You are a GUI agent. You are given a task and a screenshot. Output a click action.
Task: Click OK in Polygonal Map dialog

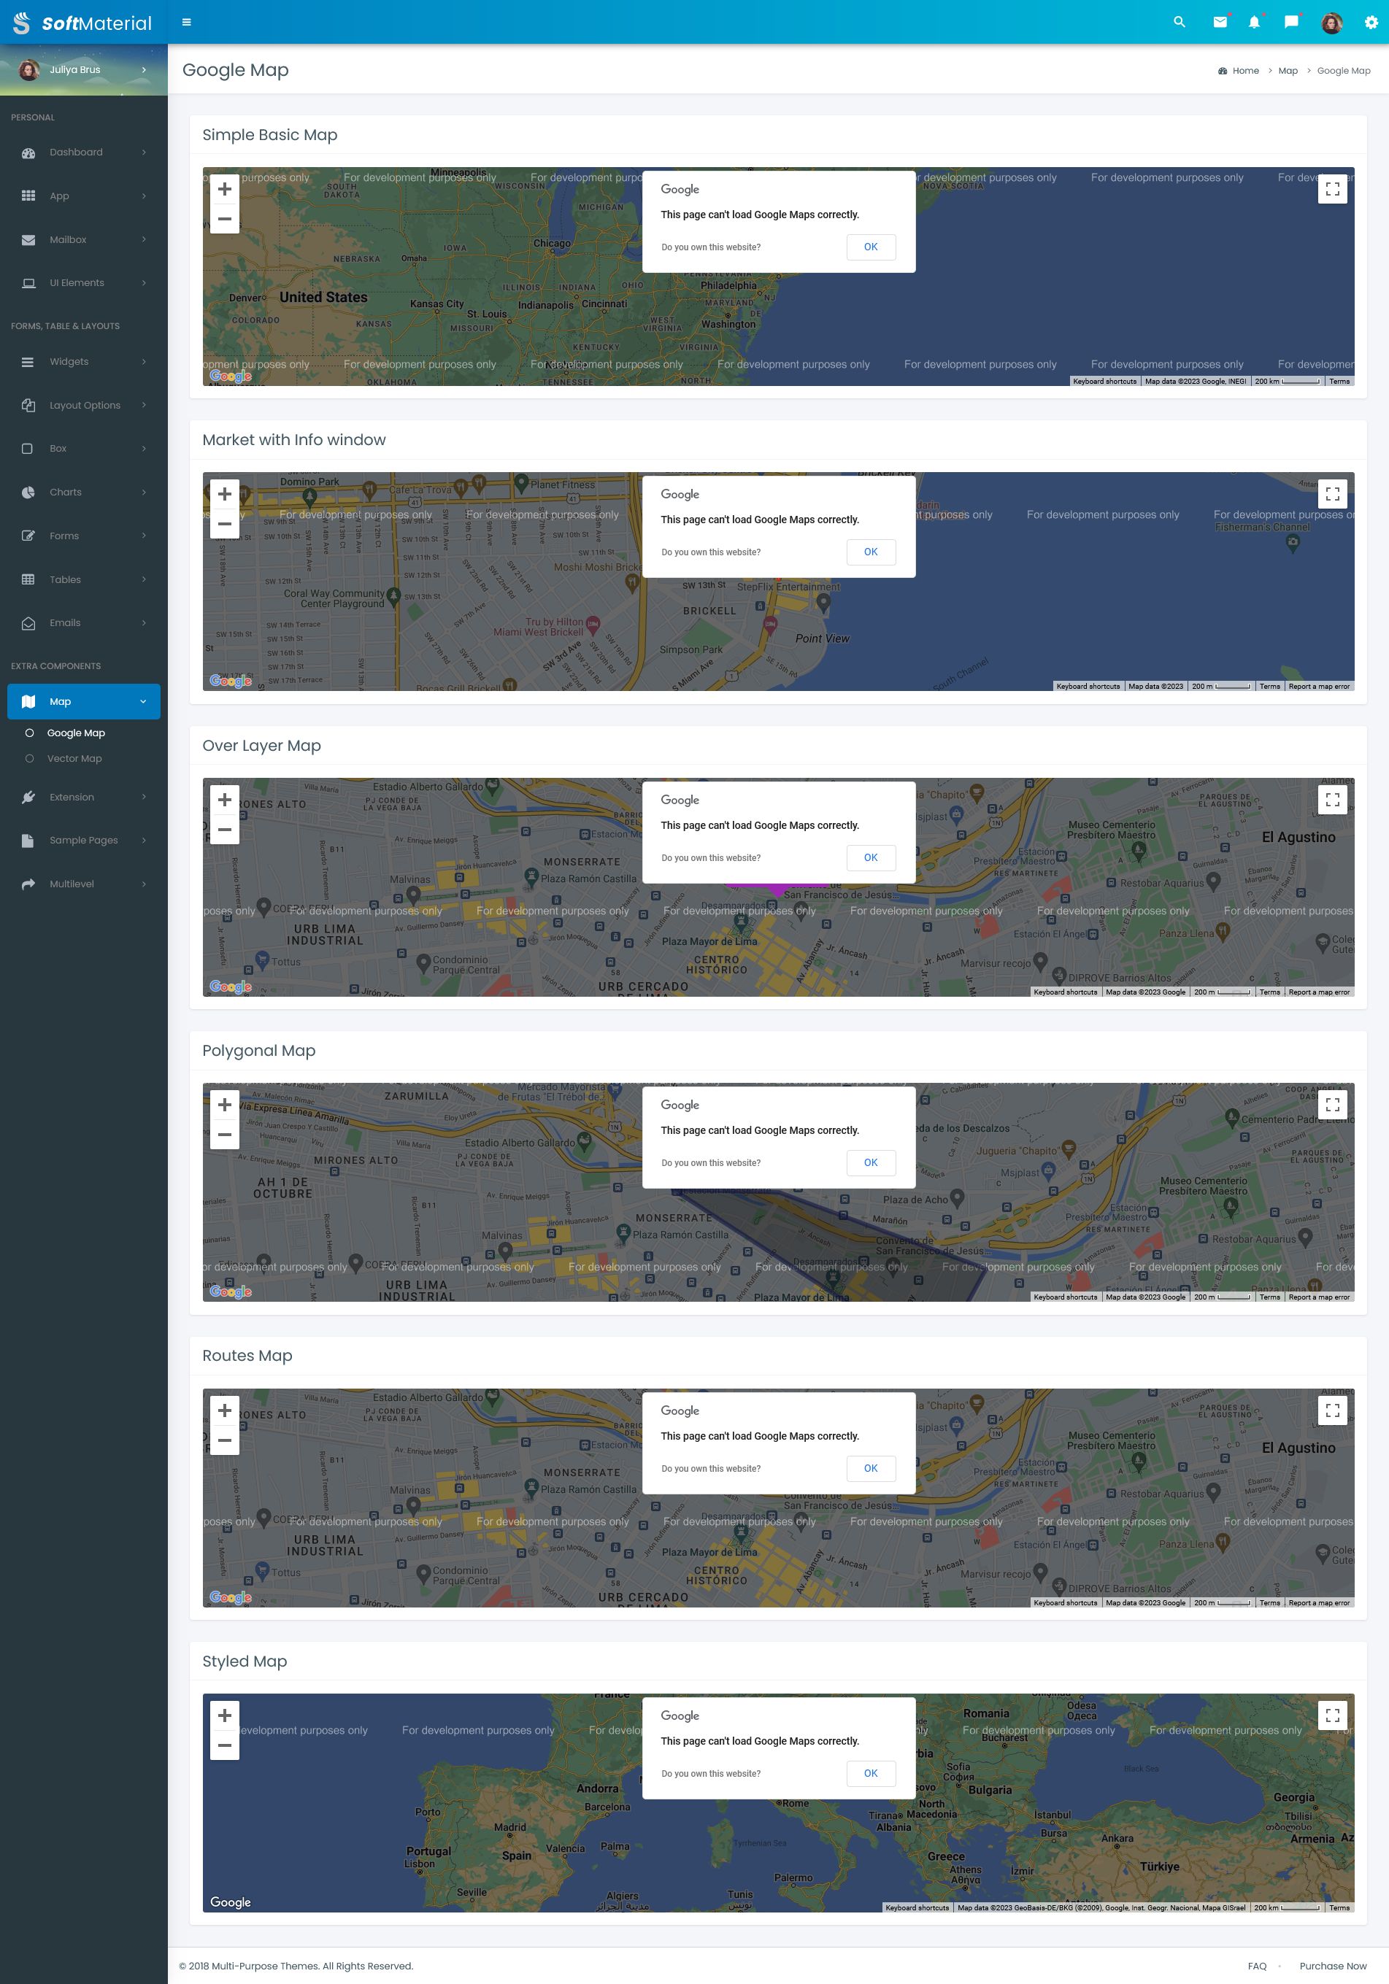coord(870,1163)
